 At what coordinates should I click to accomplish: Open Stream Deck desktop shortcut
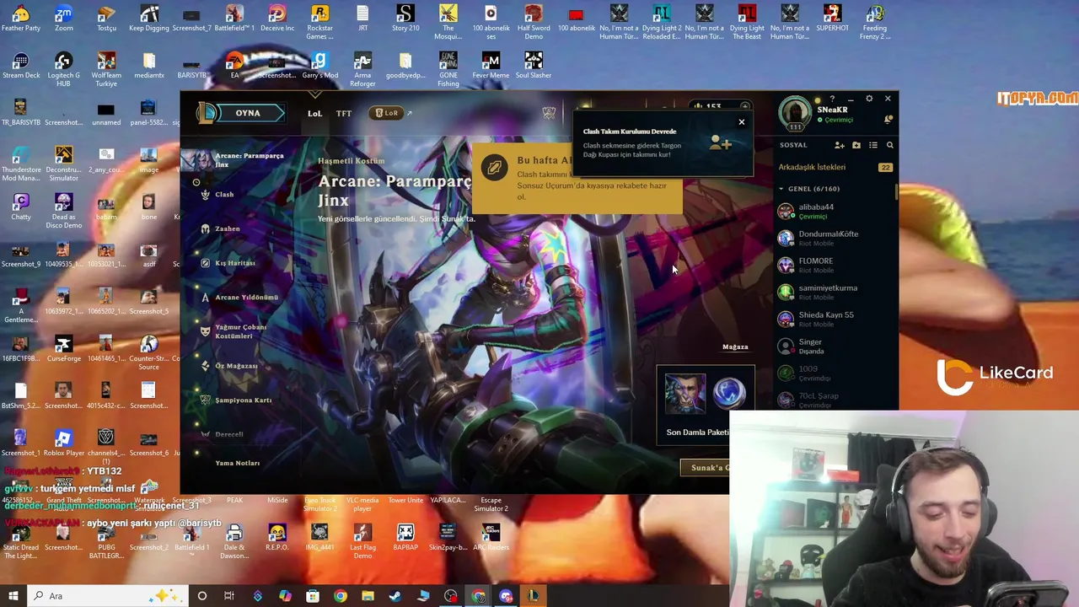(20, 67)
